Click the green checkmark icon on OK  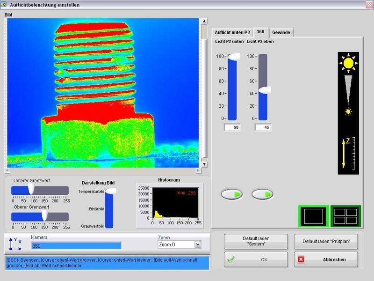coord(230,259)
